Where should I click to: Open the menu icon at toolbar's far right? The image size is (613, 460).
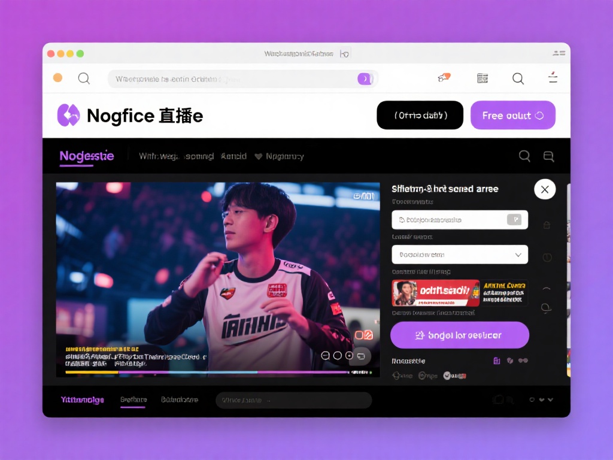pos(553,78)
